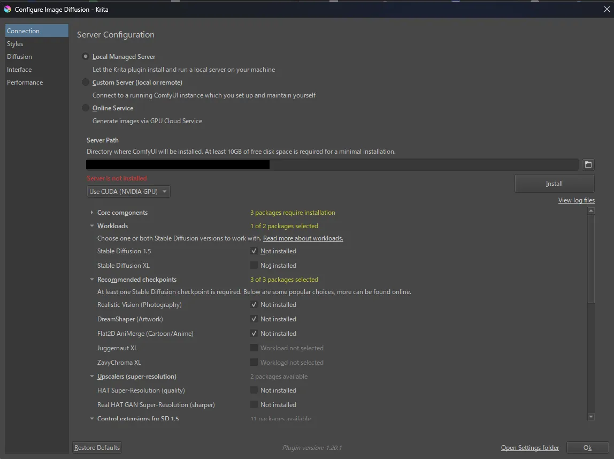Viewport: 614px width, 459px height.
Task: Click '2 packages available' text
Action: [279, 377]
